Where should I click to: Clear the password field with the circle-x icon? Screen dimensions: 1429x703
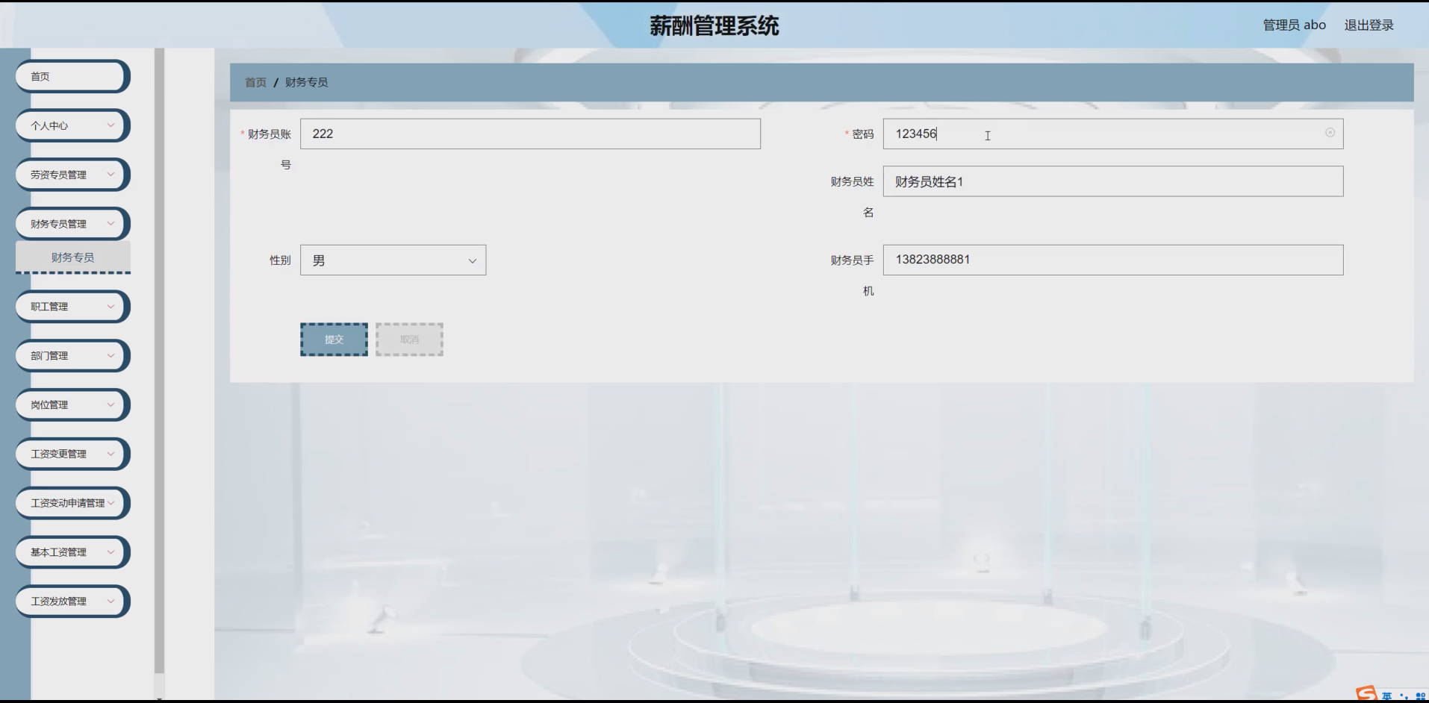pos(1330,133)
